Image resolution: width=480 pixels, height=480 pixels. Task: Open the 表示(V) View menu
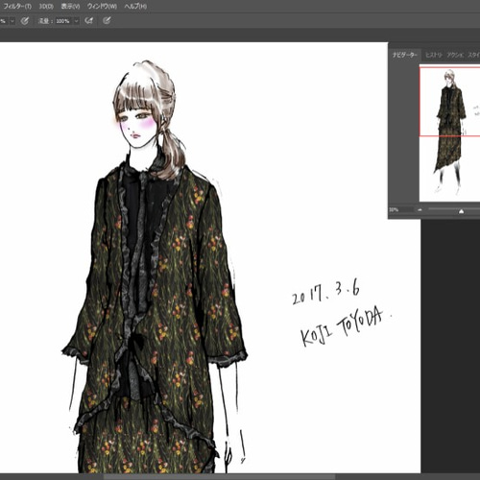coord(70,6)
